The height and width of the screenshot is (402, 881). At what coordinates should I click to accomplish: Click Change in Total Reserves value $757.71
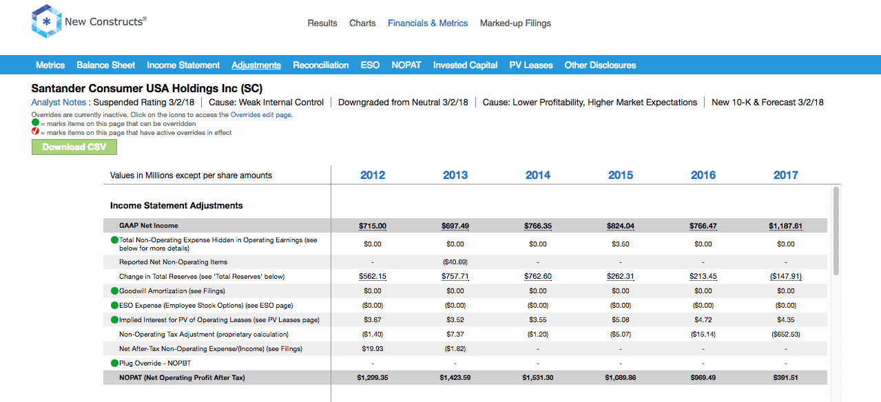pyautogui.click(x=455, y=277)
